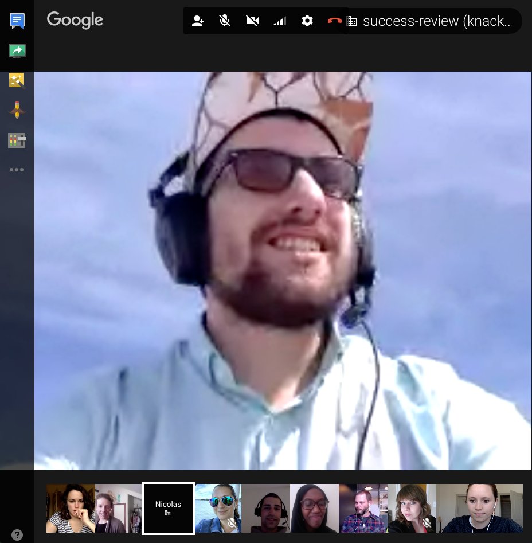Click the Google logo
532x543 pixels.
tap(75, 20)
